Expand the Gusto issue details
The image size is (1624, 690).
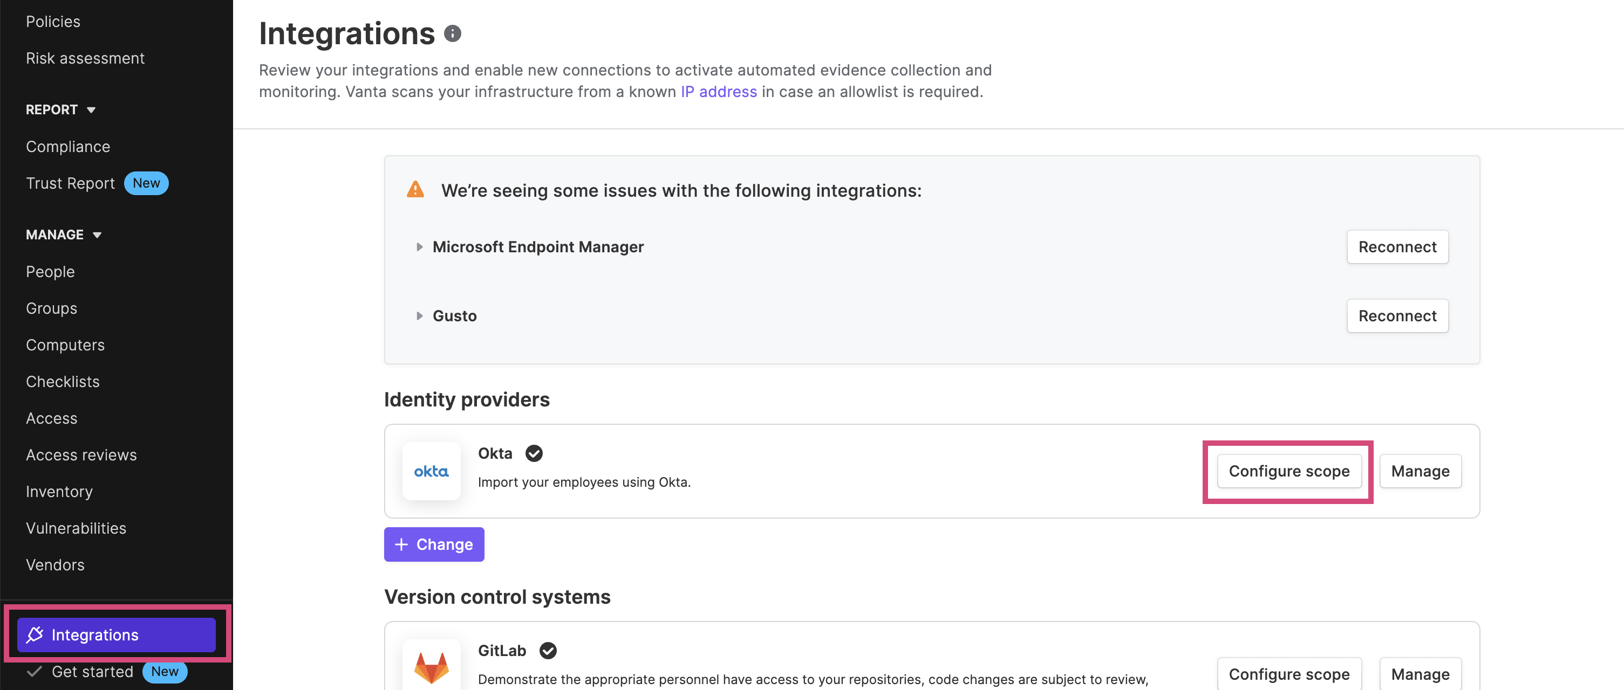pos(419,316)
